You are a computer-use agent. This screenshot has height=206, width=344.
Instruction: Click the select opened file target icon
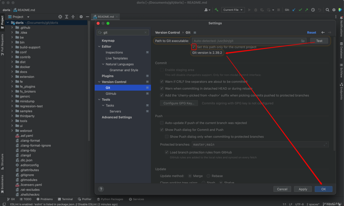[x=60, y=17]
